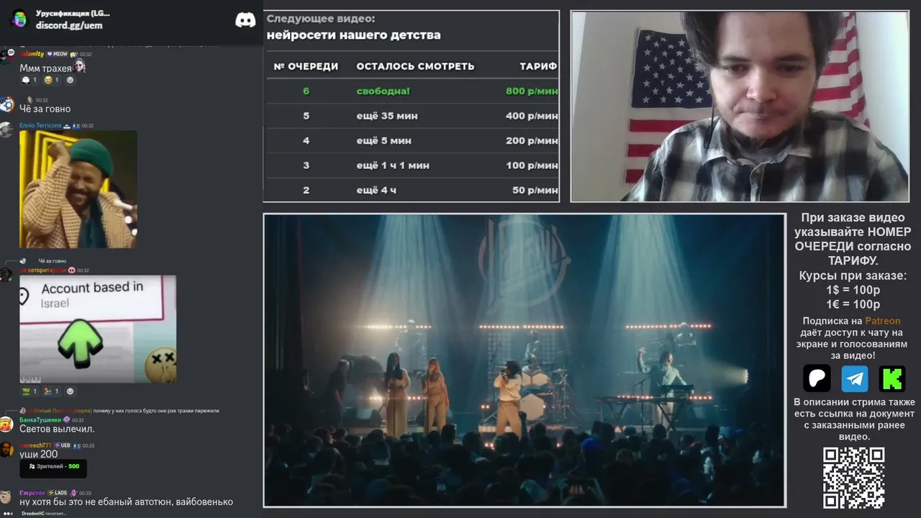Image resolution: width=921 pixels, height=518 pixels.
Task: Click the green queue number 6
Action: click(x=306, y=91)
